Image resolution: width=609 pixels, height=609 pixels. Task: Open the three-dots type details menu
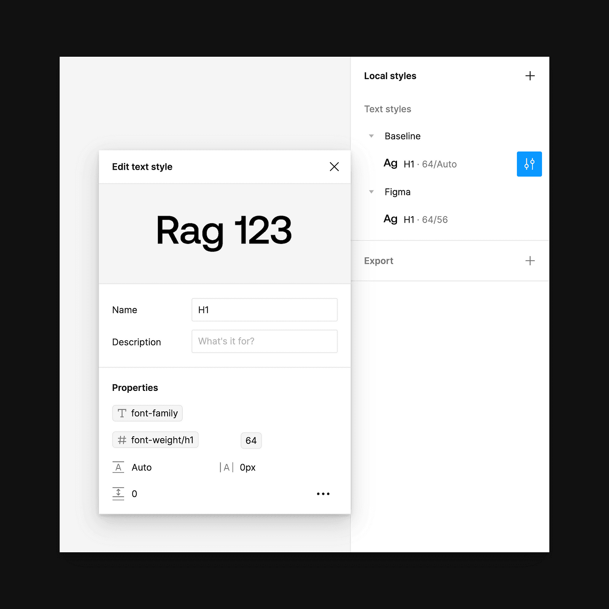[x=323, y=494]
